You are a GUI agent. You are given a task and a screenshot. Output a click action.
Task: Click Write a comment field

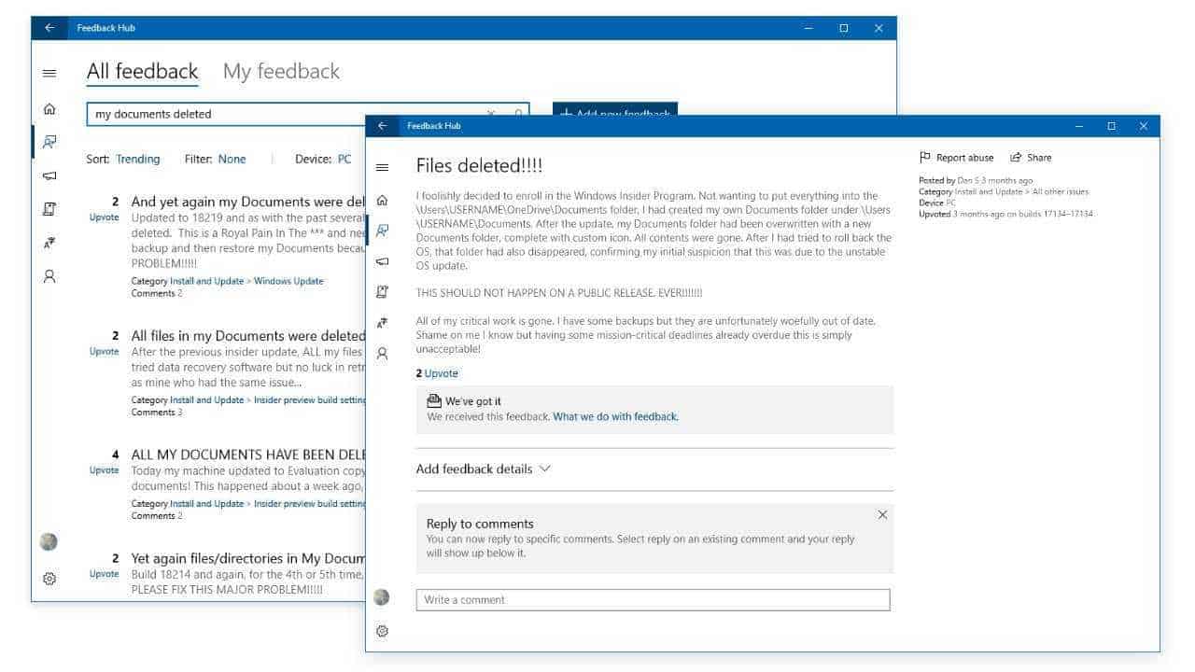pos(653,599)
